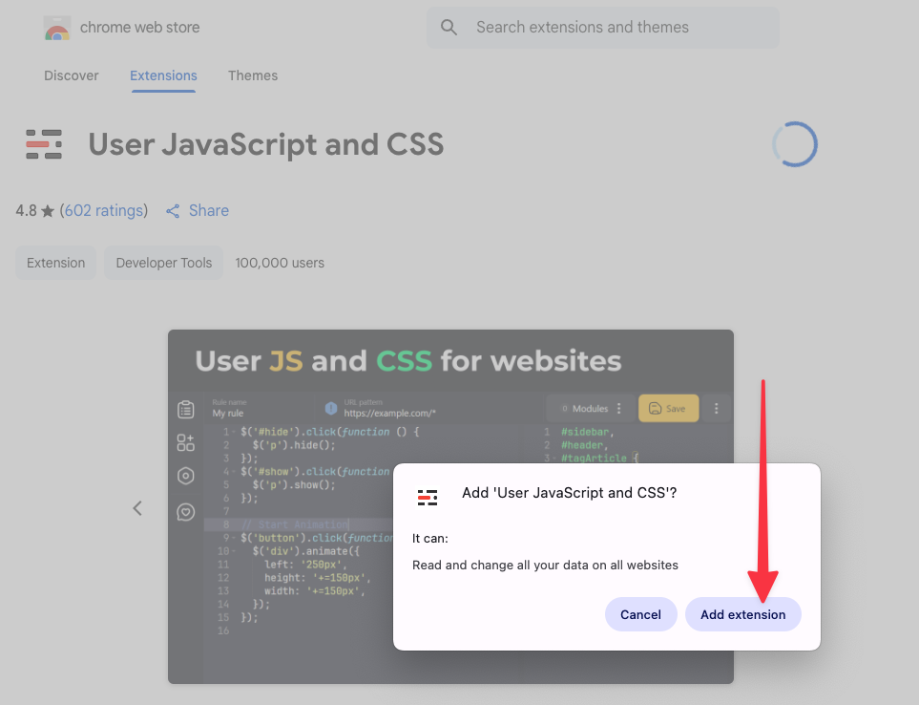The width and height of the screenshot is (919, 705).
Task: Click the 'It can:' label in dialog
Action: [x=430, y=539]
